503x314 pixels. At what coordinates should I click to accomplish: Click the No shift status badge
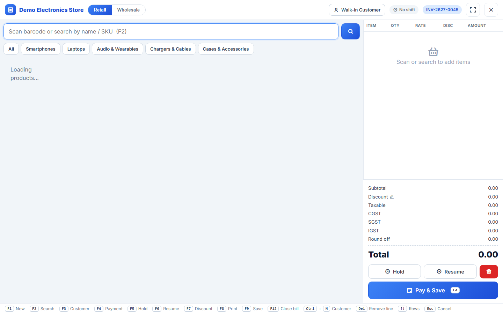click(x=404, y=10)
